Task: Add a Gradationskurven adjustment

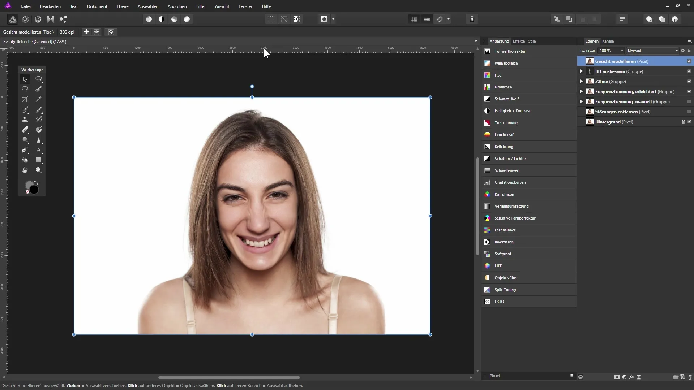Action: point(528,182)
